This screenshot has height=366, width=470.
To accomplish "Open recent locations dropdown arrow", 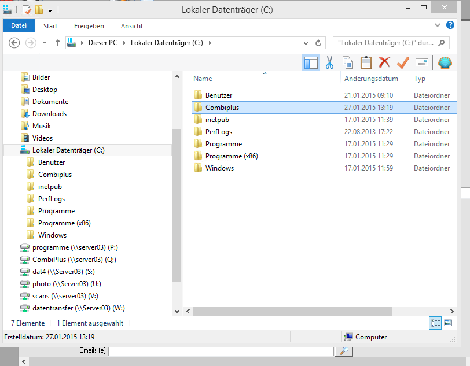I will tap(45, 43).
